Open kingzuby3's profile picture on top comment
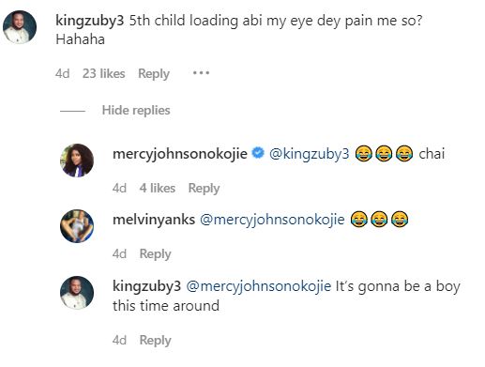This screenshot has width=485, height=367. 20,27
